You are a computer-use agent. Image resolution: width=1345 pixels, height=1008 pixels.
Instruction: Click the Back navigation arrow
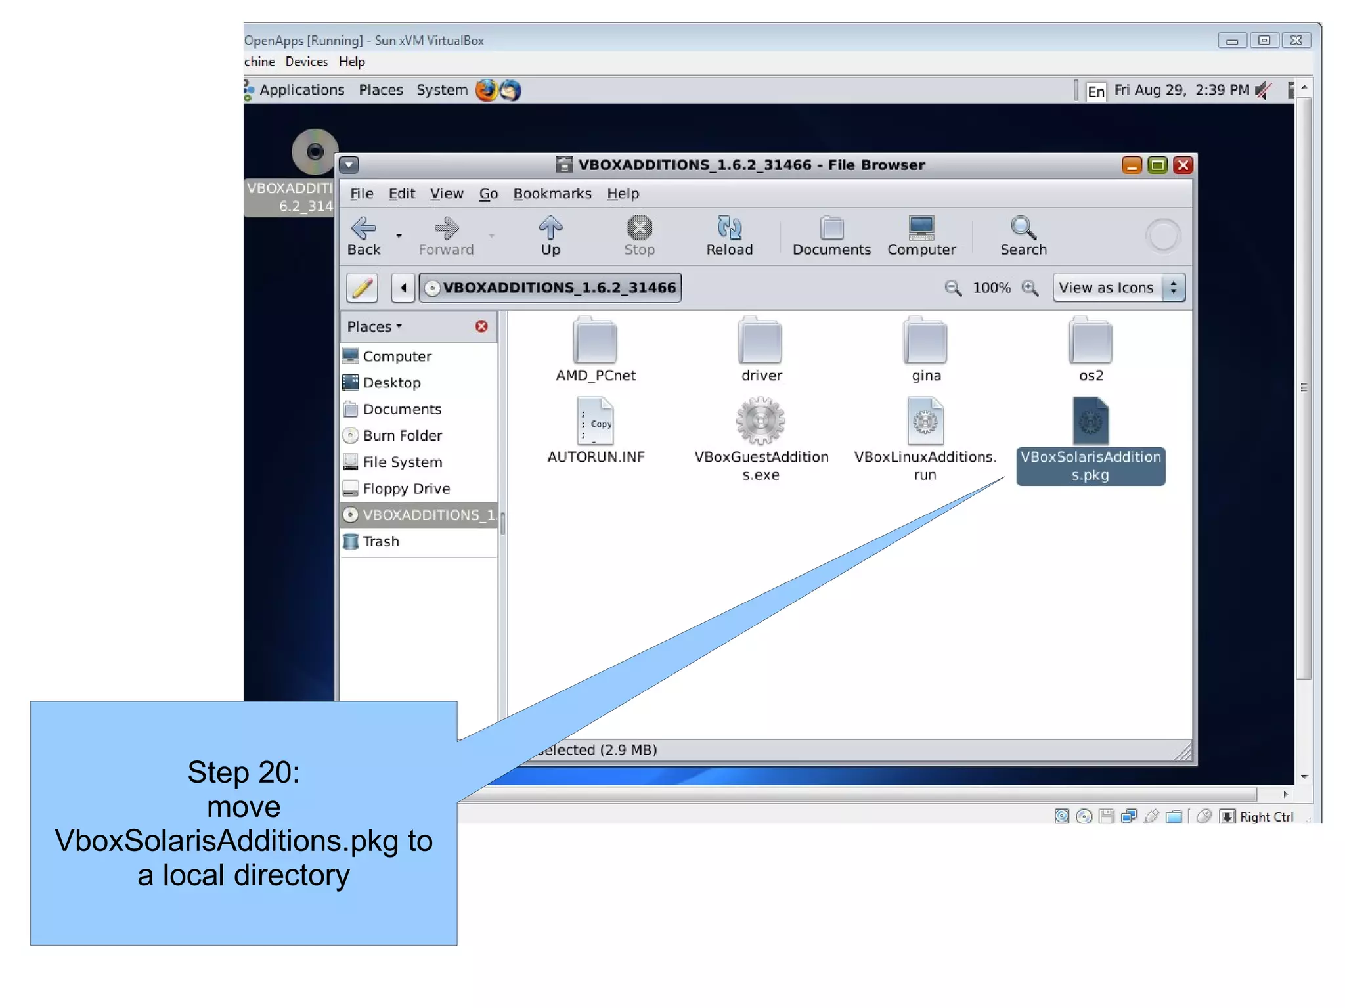pyautogui.click(x=364, y=236)
